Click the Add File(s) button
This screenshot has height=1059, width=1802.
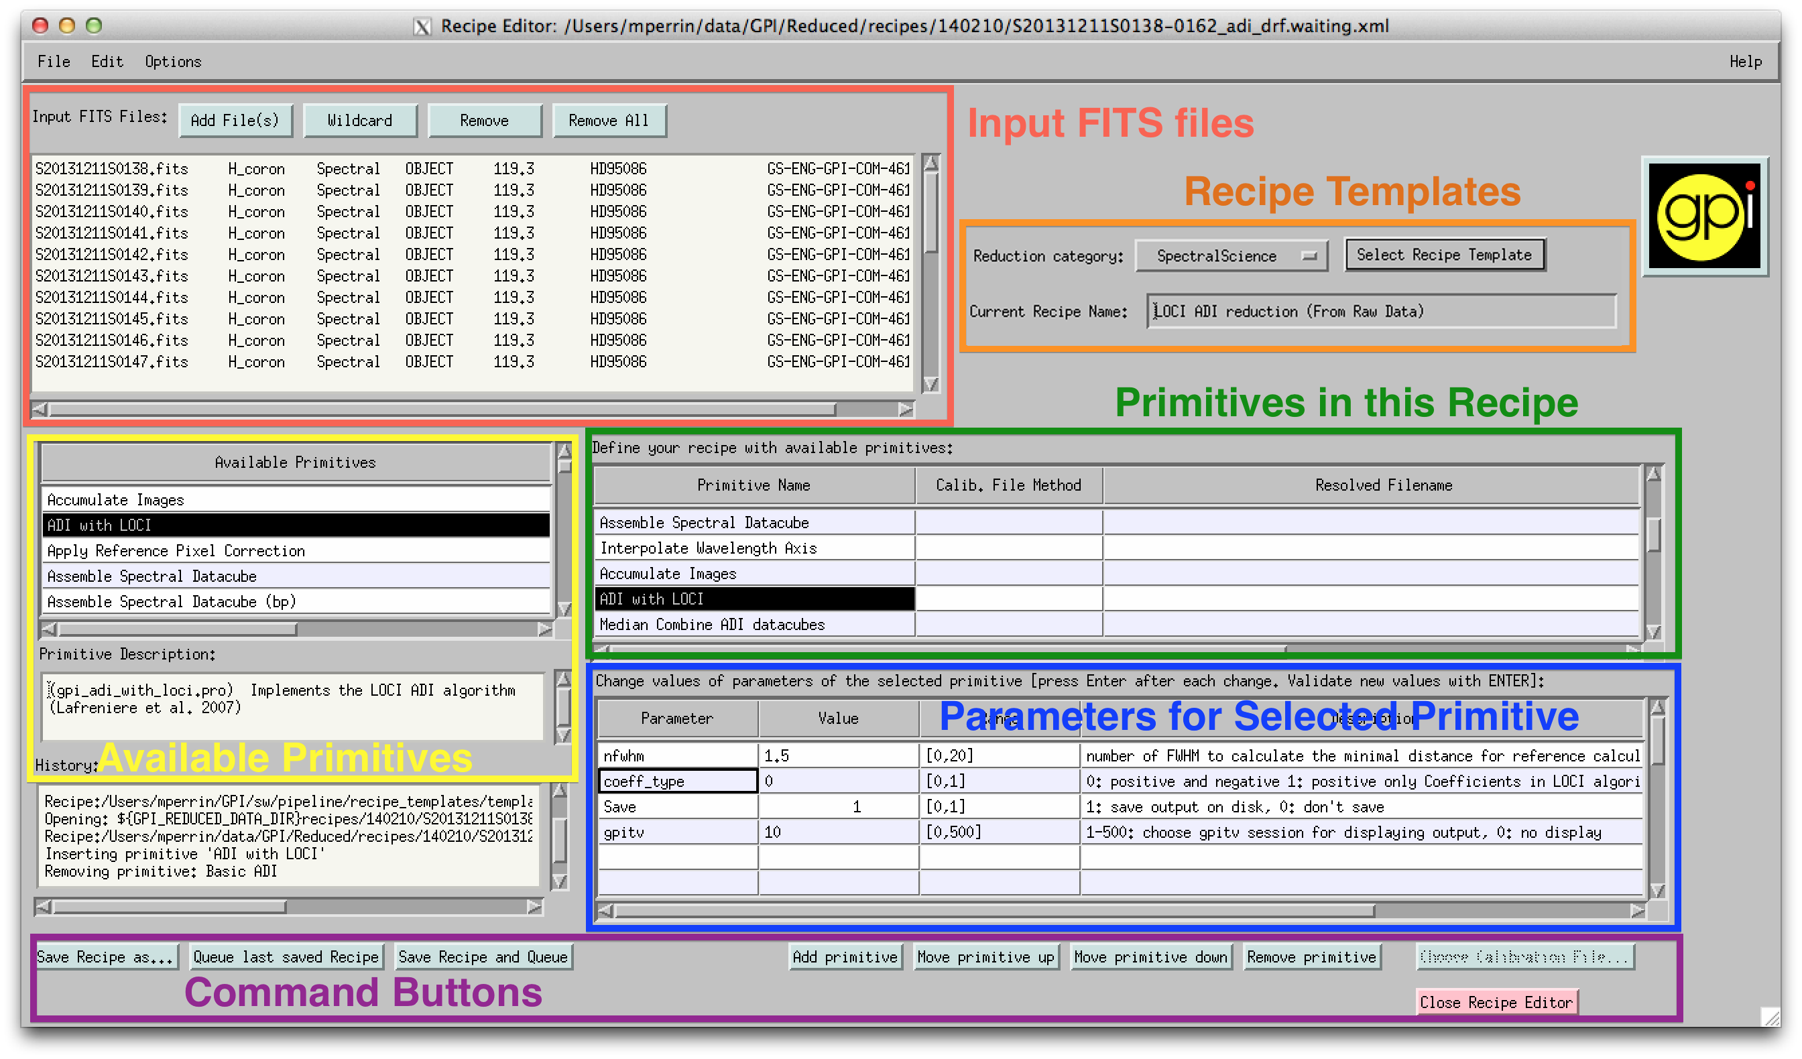235,120
